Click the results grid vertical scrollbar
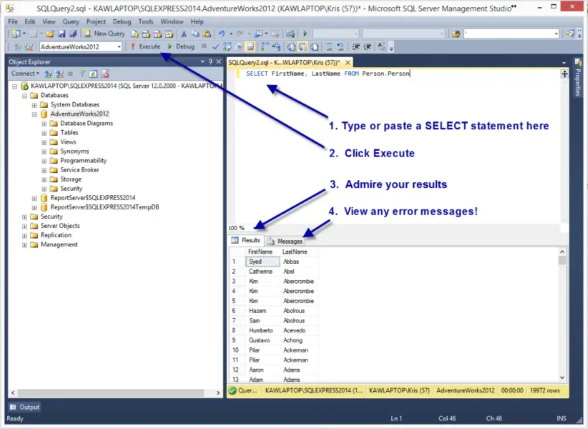Image resolution: width=588 pixels, height=429 pixels. 563,313
